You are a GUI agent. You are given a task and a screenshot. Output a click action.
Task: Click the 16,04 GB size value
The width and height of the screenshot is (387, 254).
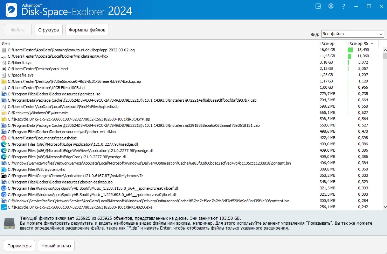point(327,50)
